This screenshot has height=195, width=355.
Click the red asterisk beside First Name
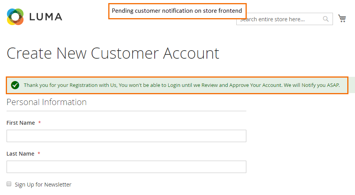(x=39, y=123)
